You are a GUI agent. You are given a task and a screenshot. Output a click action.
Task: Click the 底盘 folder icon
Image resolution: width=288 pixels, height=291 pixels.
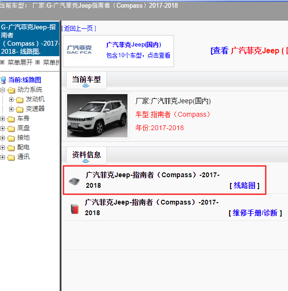pos(11,129)
